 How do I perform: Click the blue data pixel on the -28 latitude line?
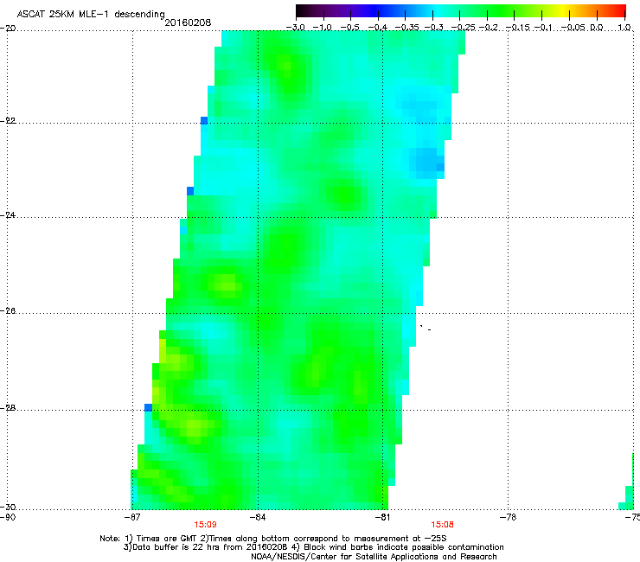pyautogui.click(x=148, y=407)
